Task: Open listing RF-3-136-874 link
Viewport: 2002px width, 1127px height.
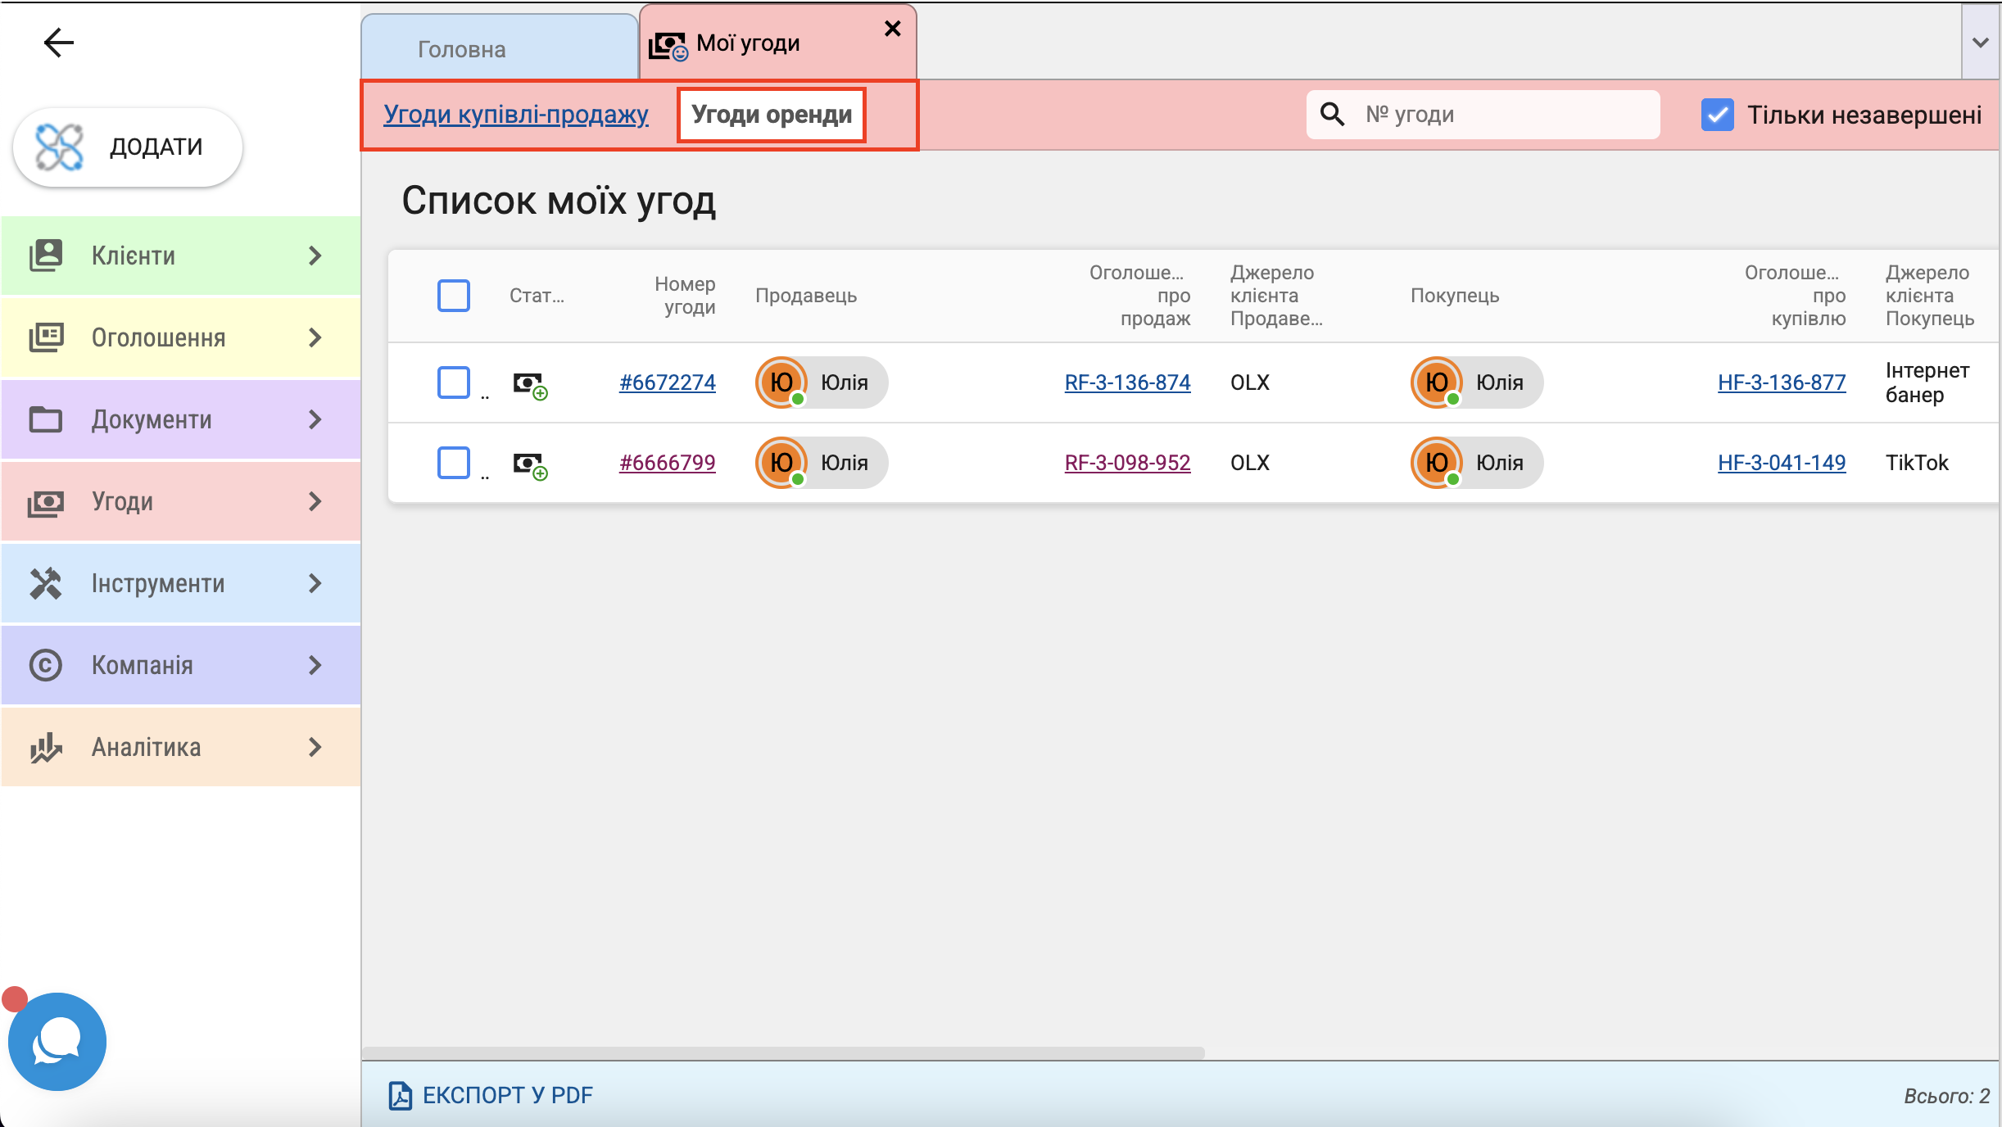Action: tap(1127, 382)
